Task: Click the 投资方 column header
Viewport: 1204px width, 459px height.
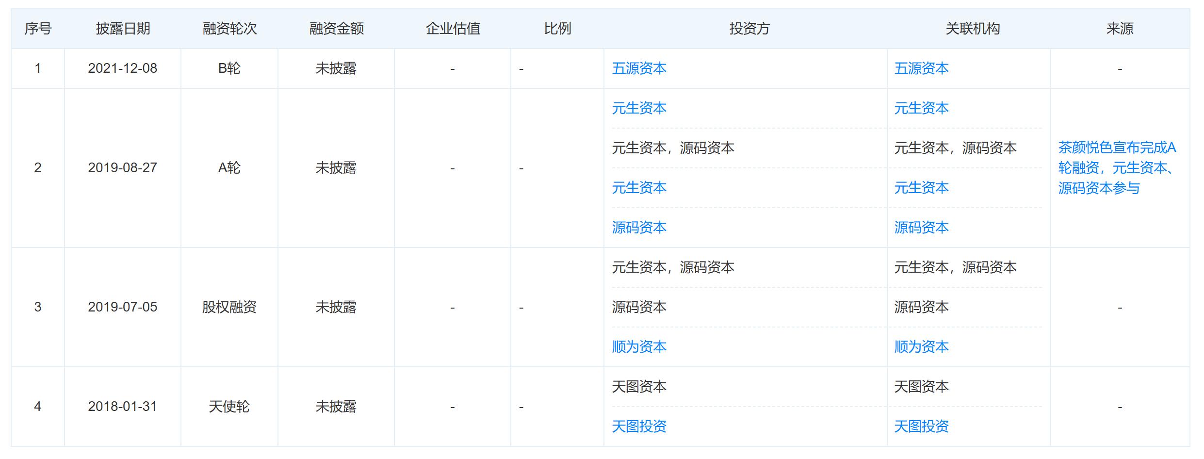Action: [749, 29]
